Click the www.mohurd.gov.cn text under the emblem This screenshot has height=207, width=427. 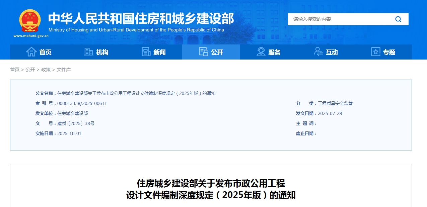[x=31, y=35]
